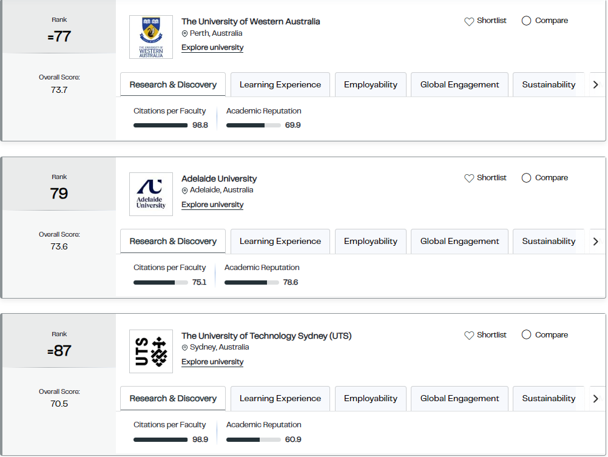Select Research & Discovery tab for Western Australia

173,84
